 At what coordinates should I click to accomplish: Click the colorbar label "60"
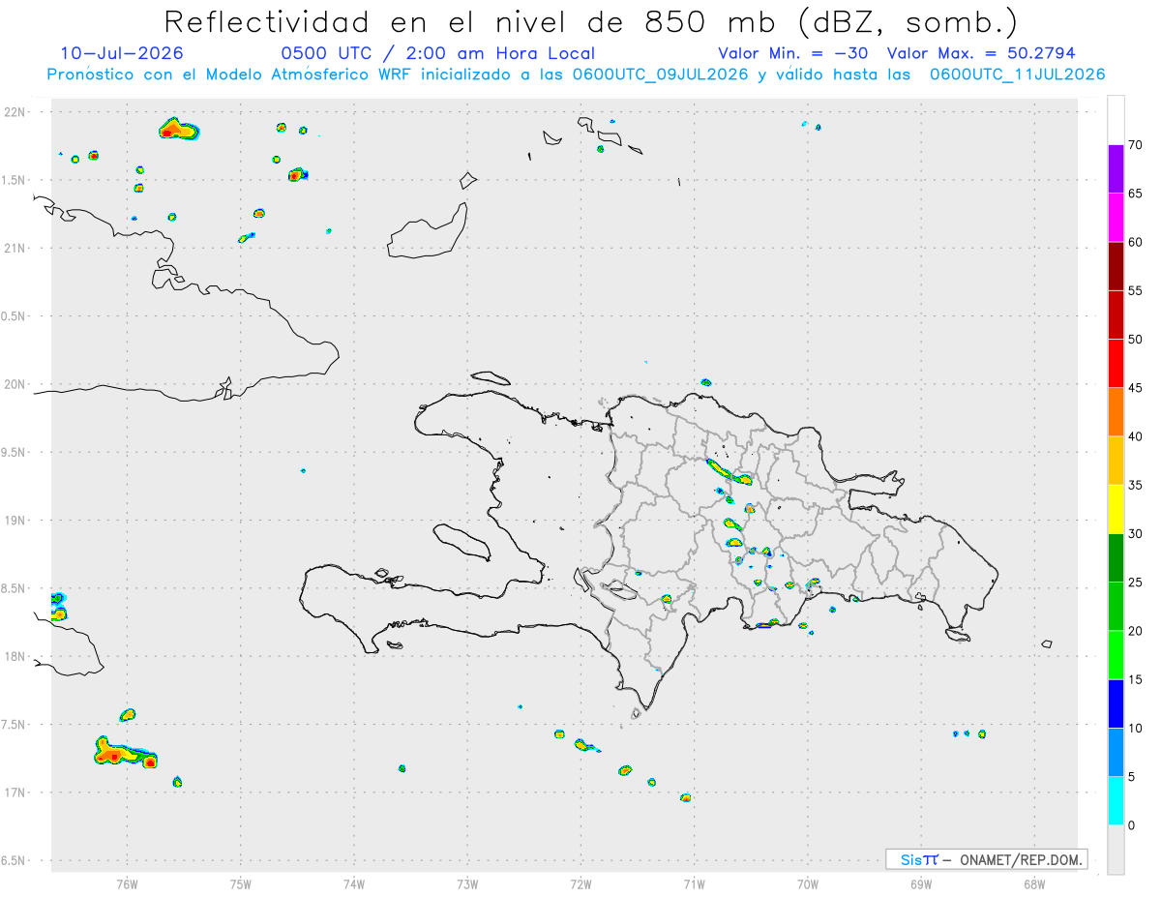coord(1135,242)
